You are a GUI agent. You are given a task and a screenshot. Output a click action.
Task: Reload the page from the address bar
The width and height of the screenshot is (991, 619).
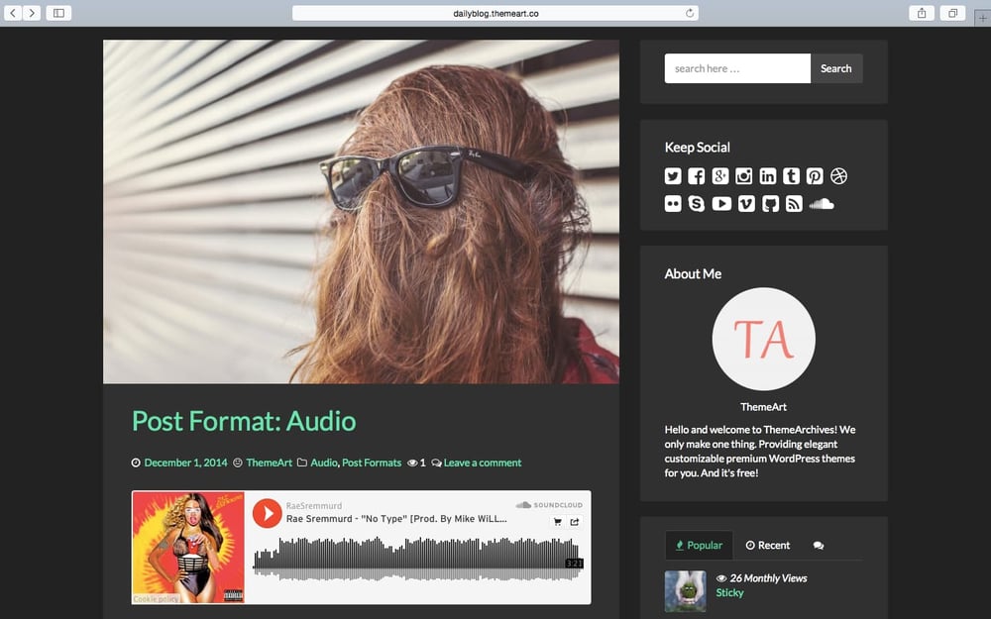pos(690,13)
